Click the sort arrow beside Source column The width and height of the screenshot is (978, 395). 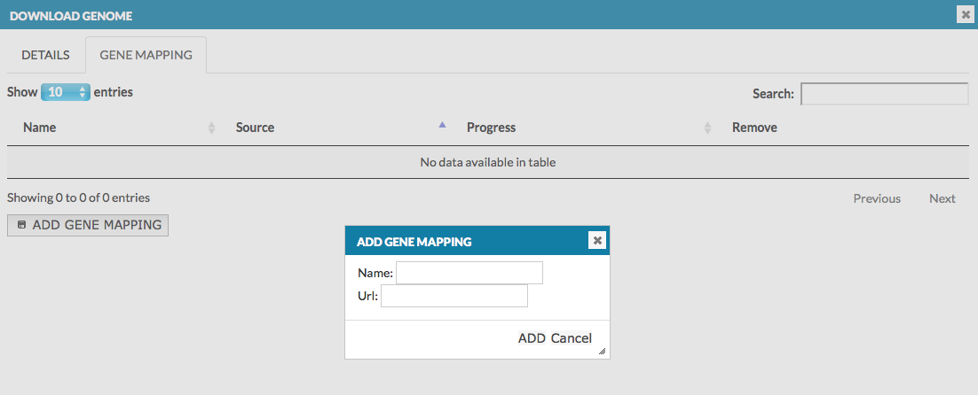(x=442, y=126)
